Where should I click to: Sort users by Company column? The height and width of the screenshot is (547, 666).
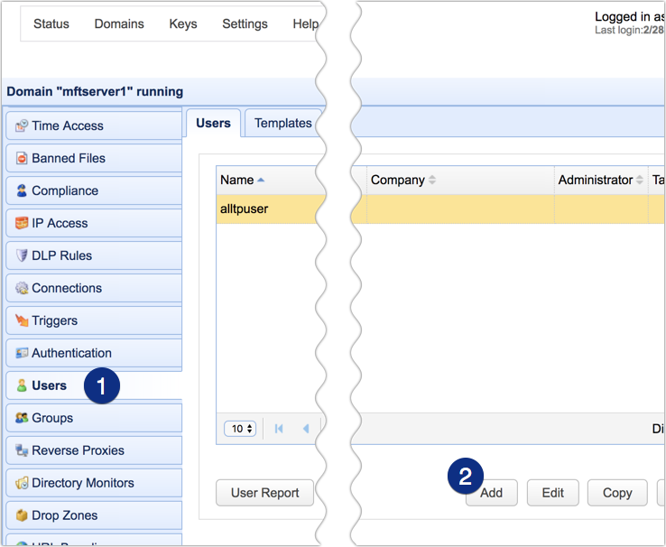(x=398, y=180)
